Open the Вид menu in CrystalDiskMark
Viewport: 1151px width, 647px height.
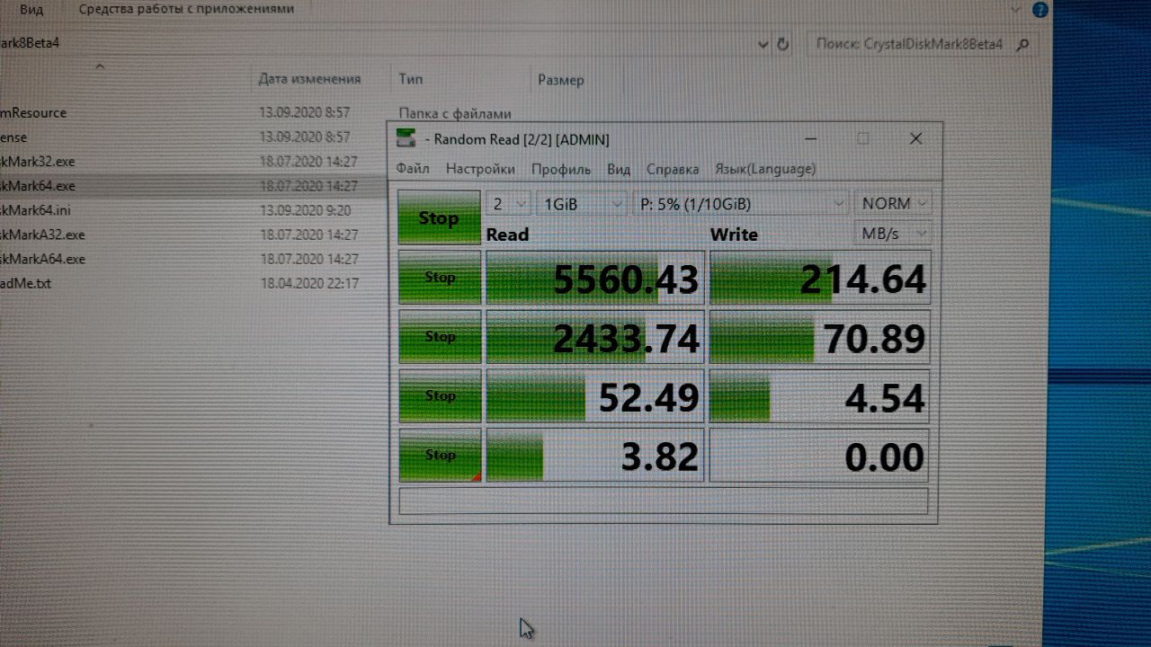coord(619,169)
